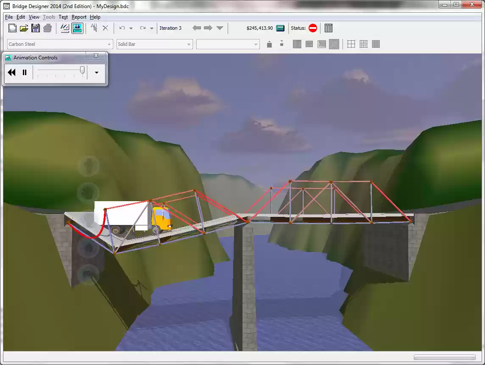Decrease member size with down arrow
The height and width of the screenshot is (365, 485).
coord(282,43)
